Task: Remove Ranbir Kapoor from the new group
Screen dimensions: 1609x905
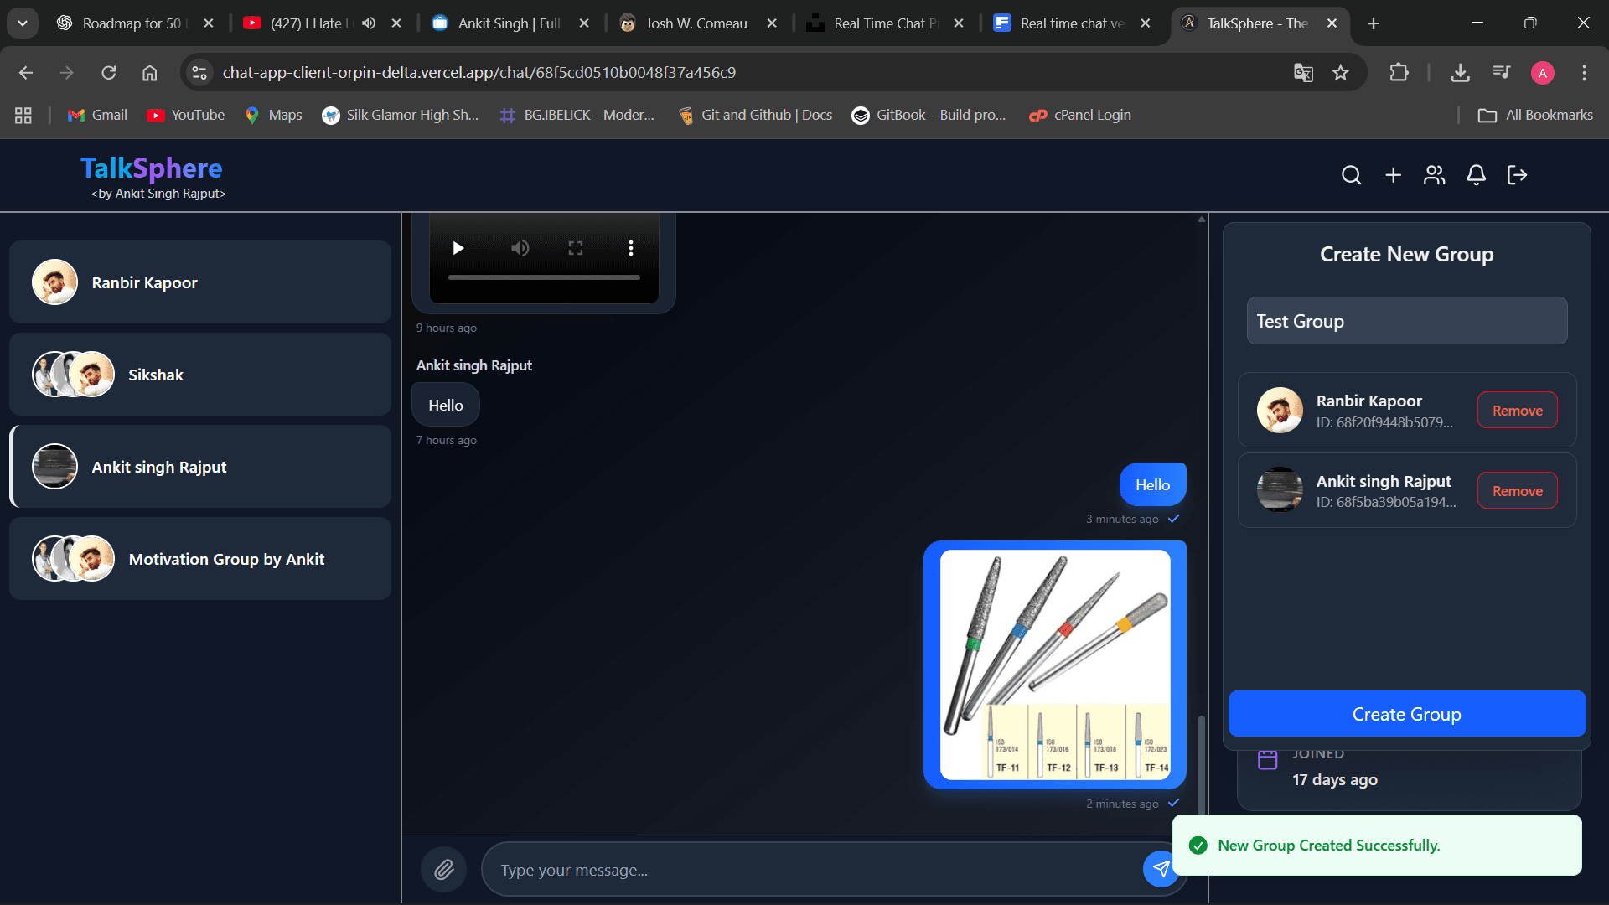Action: tap(1517, 410)
